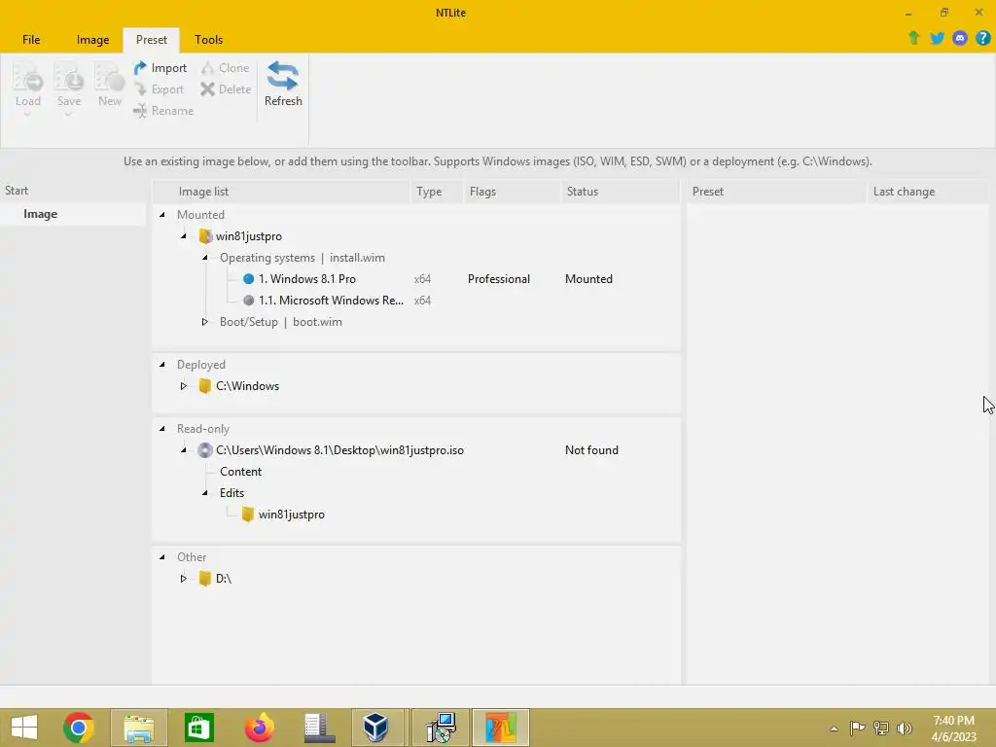
Task: Click the gray dot of Microsoft Windows Re...
Action: point(248,301)
